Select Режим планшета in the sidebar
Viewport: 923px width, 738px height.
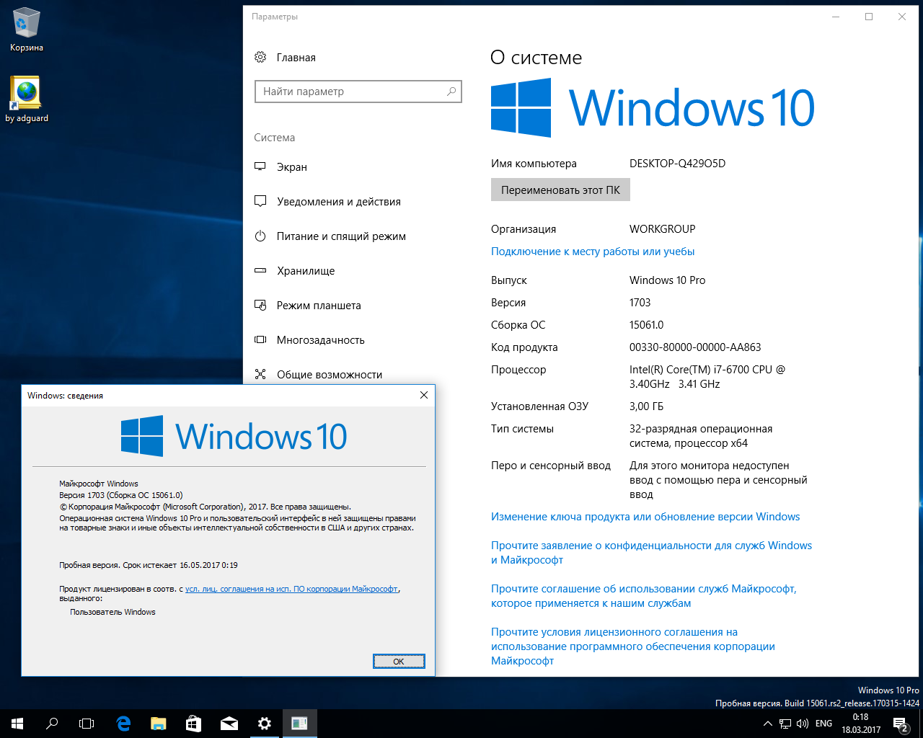(x=319, y=305)
